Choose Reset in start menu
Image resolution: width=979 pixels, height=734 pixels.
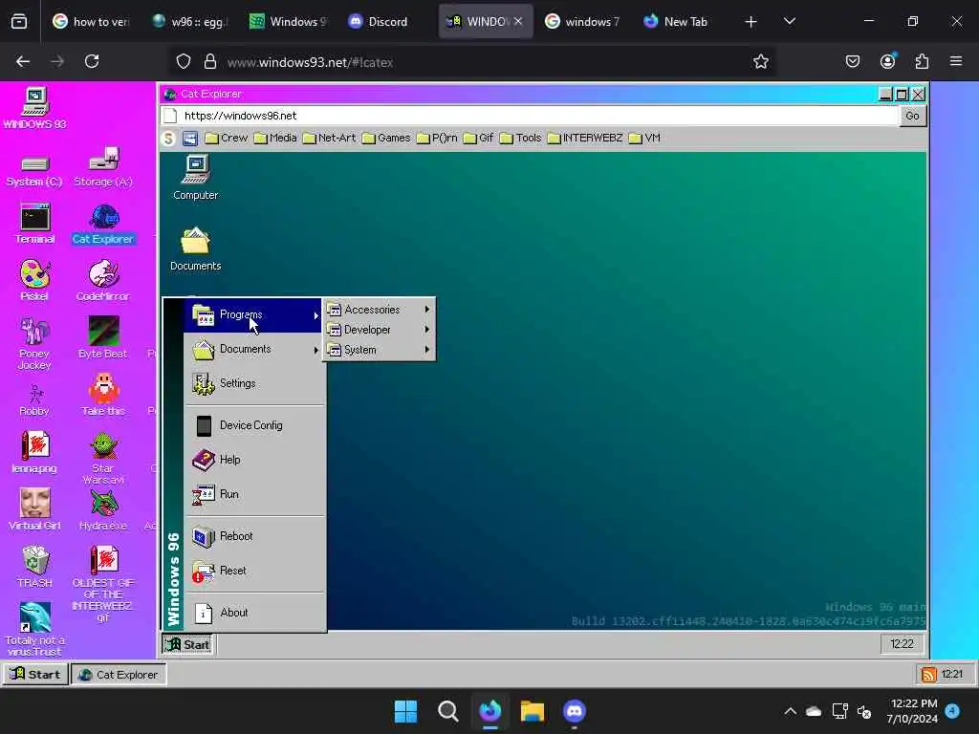click(254, 571)
